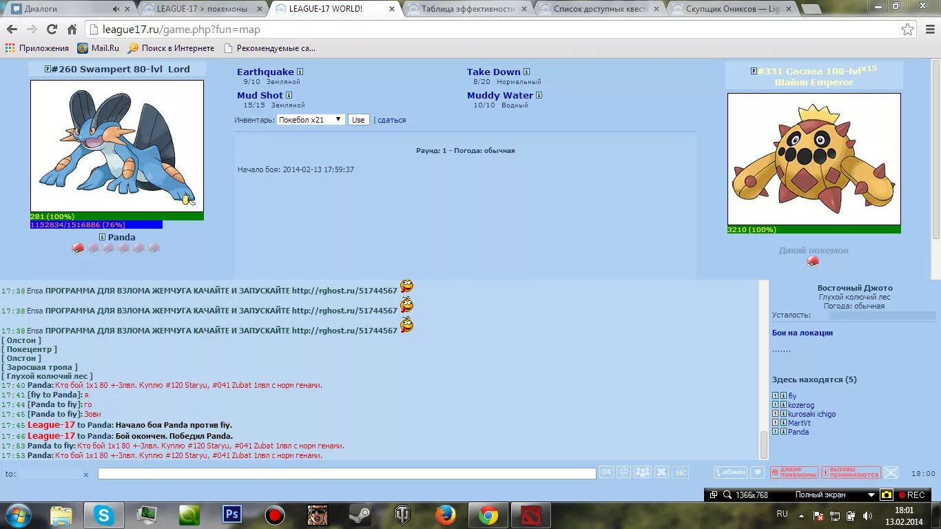Use the Take Down attack
The image size is (941, 529).
(493, 72)
